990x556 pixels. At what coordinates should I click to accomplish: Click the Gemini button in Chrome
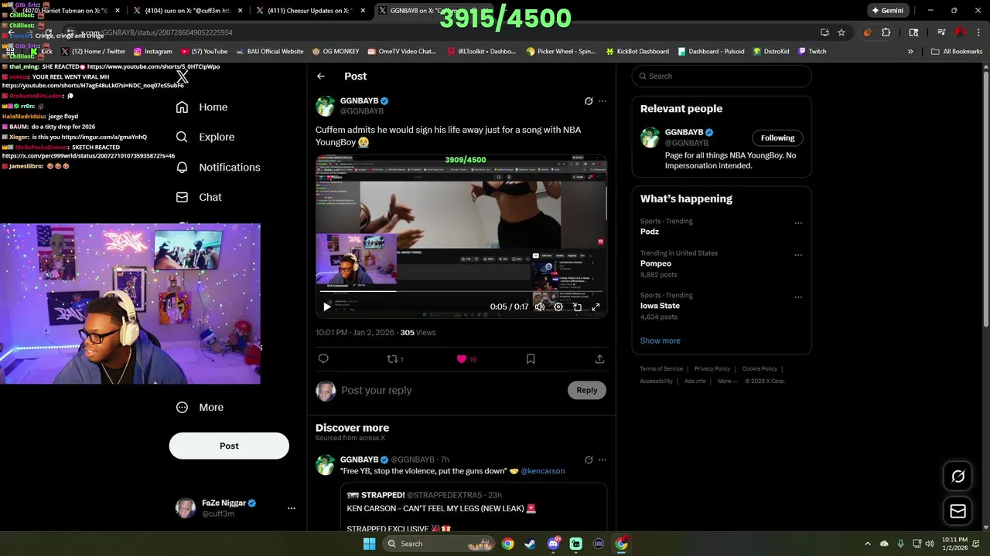point(887,11)
